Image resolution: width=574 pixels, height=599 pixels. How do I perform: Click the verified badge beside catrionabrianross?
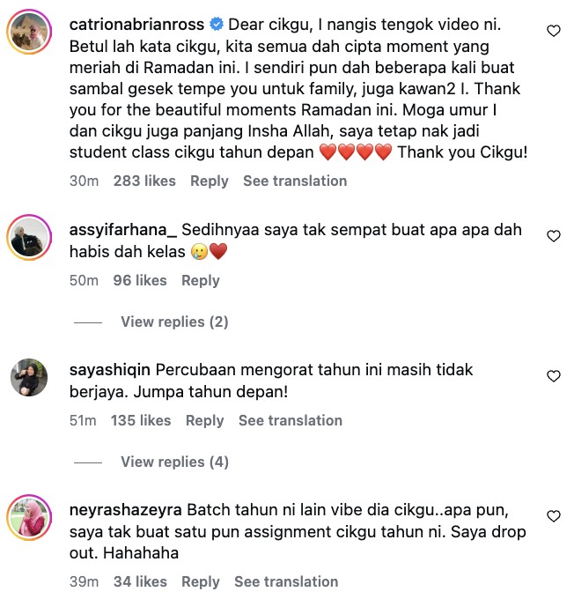[217, 25]
